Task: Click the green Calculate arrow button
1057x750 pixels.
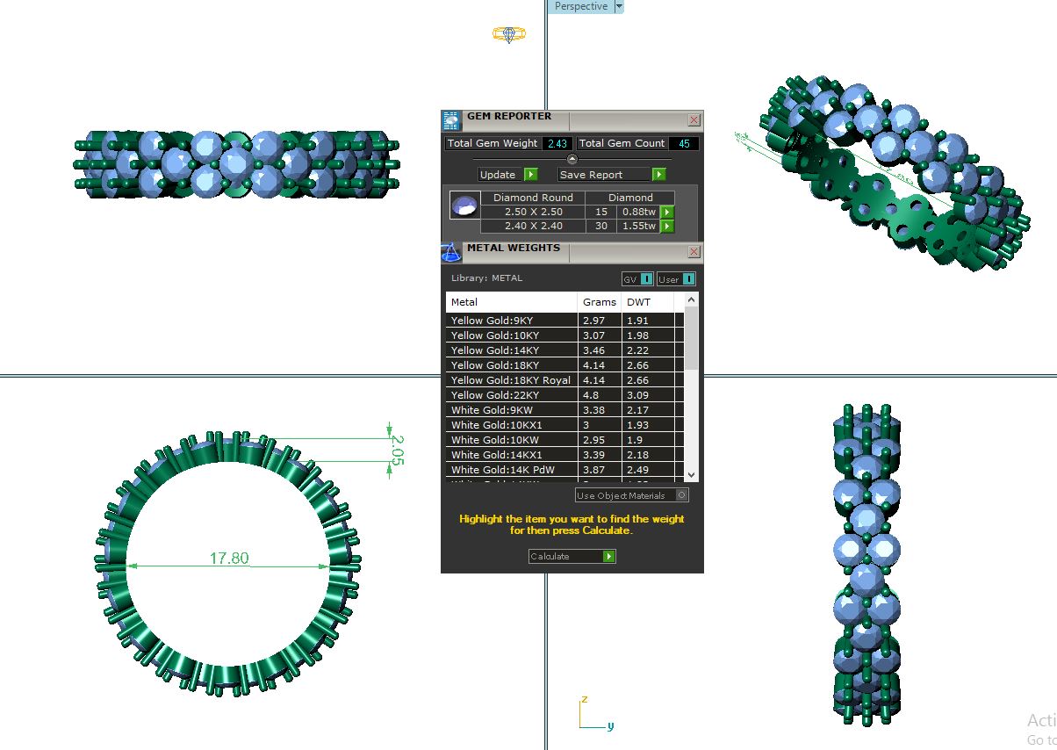Action: pos(609,556)
